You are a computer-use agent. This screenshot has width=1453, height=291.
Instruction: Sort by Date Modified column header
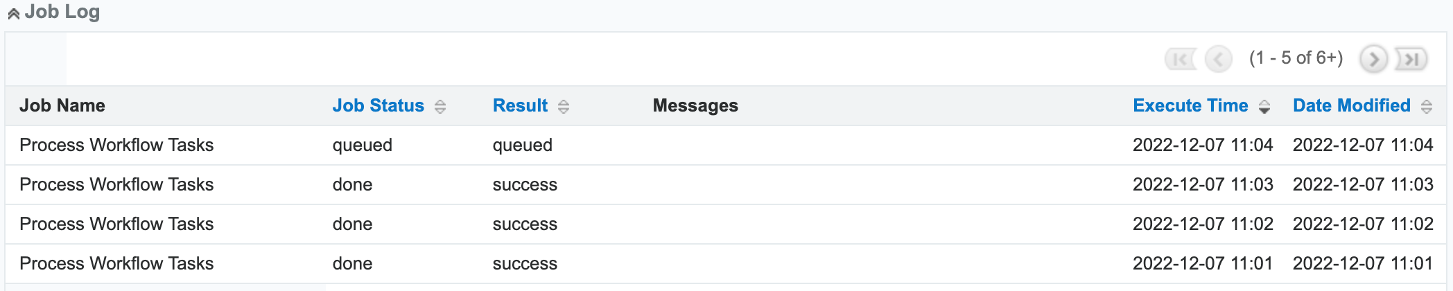1351,105
